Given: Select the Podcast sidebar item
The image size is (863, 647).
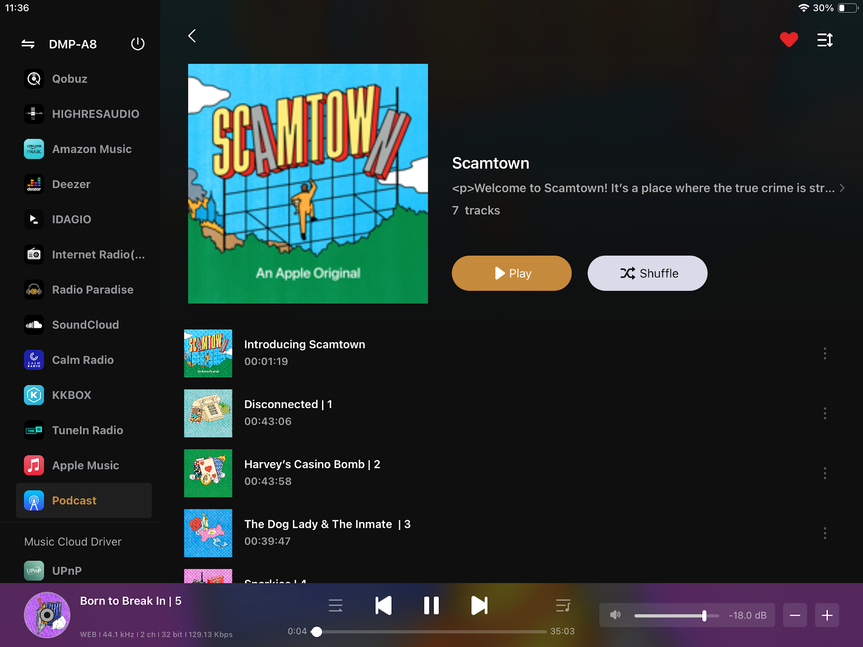Looking at the screenshot, I should (x=84, y=500).
